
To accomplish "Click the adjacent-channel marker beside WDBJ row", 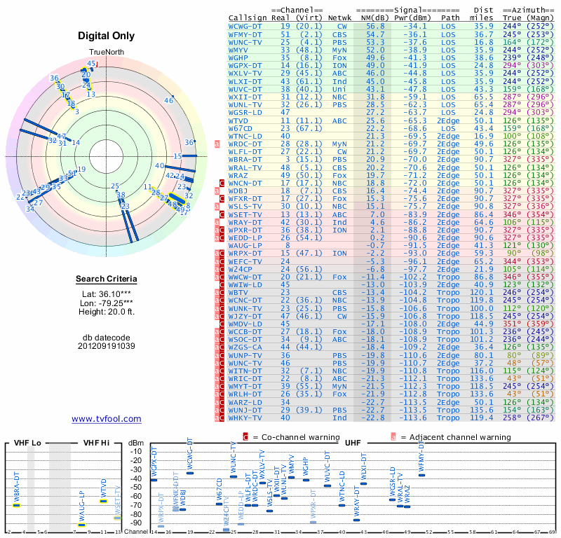I will [217, 191].
